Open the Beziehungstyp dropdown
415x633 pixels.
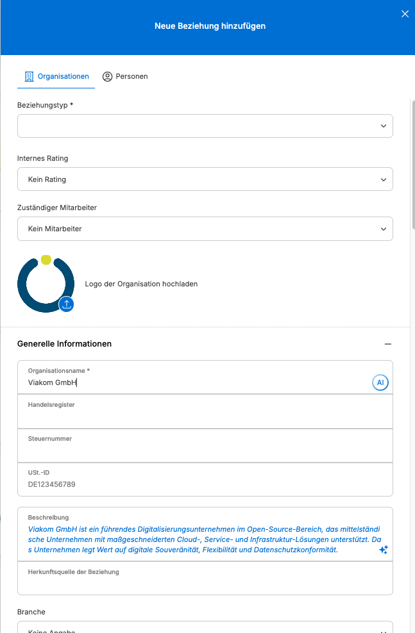[205, 126]
